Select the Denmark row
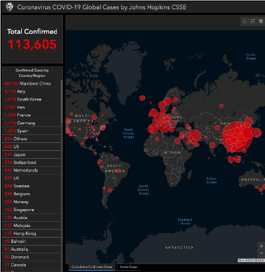265x272 pixels. (x=31, y=257)
